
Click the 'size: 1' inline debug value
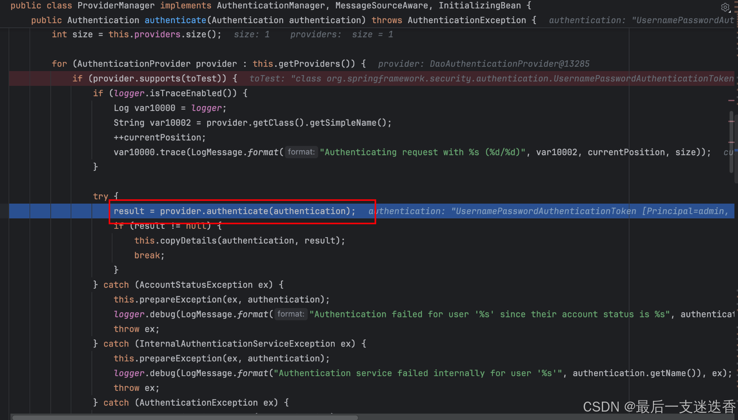click(x=252, y=34)
